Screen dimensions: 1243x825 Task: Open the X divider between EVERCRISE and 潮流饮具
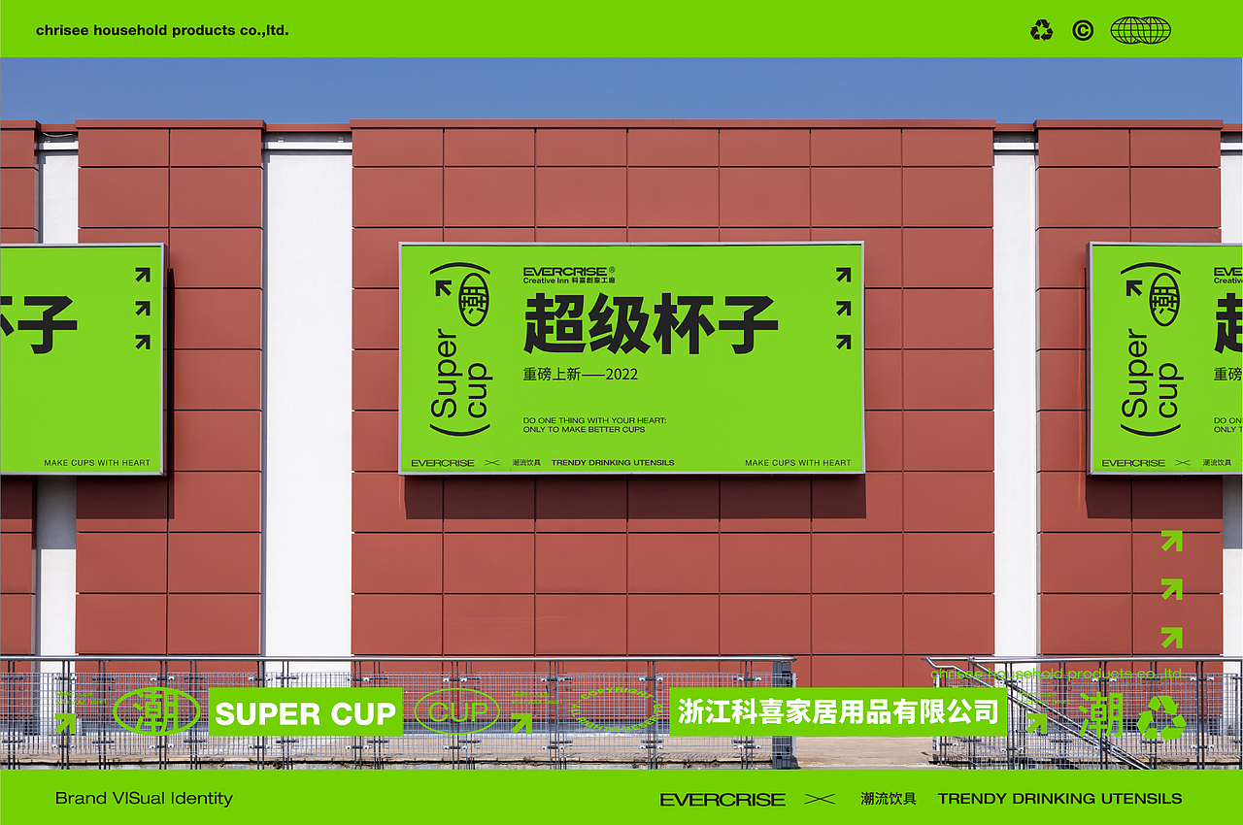click(819, 798)
